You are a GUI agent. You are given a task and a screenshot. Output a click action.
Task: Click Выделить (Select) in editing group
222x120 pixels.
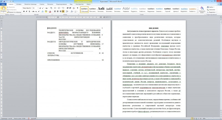(x=211, y=12)
